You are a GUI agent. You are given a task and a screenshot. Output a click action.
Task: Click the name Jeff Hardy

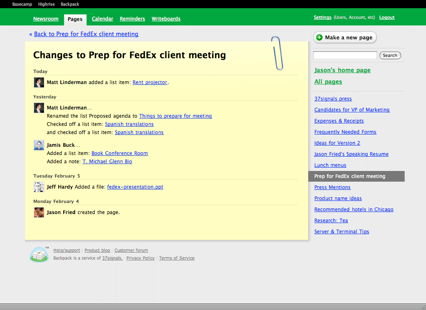[x=60, y=187]
